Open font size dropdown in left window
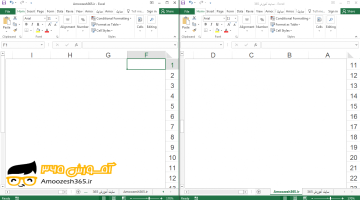The width and height of the screenshot is (360, 200). 56,18
